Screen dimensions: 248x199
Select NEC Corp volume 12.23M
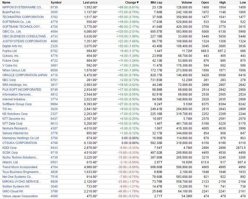tap(186, 80)
